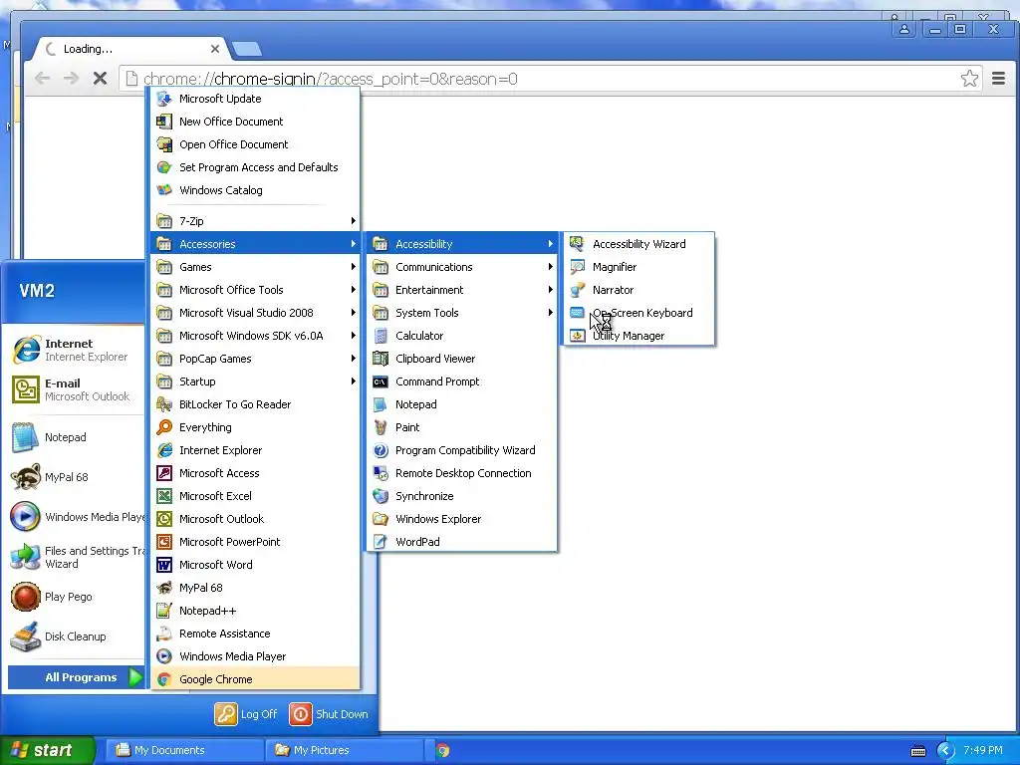Image resolution: width=1020 pixels, height=765 pixels.
Task: Click the Play Pego icon
Action: (26, 598)
